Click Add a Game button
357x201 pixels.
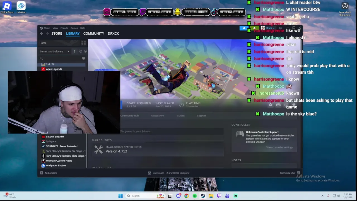[49, 173]
